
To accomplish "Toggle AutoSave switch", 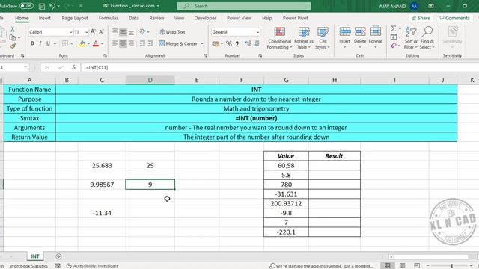I will [x=26, y=6].
